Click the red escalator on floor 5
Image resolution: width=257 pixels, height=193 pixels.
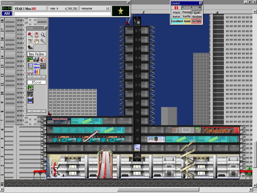coord(91,136)
